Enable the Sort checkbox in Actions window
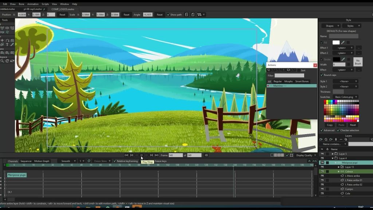 point(299,70)
